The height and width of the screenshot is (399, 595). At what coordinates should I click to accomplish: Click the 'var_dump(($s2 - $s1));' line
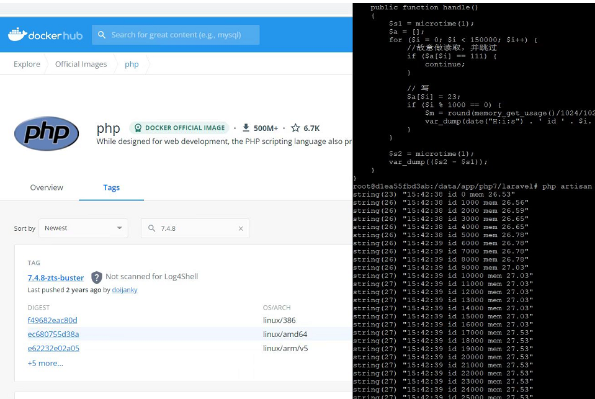(438, 162)
